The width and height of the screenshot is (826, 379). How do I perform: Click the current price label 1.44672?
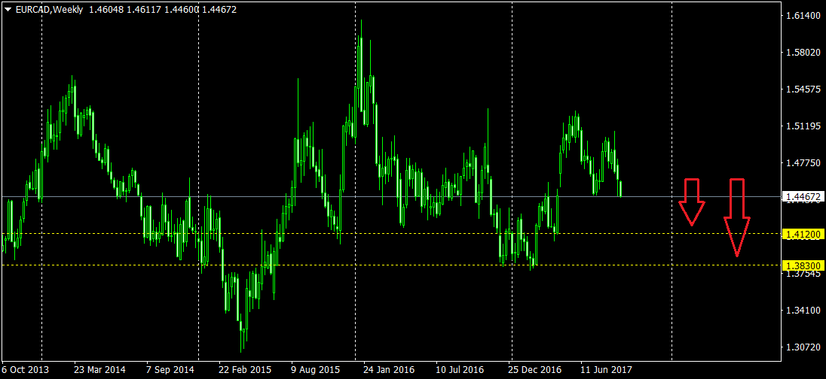[802, 197]
